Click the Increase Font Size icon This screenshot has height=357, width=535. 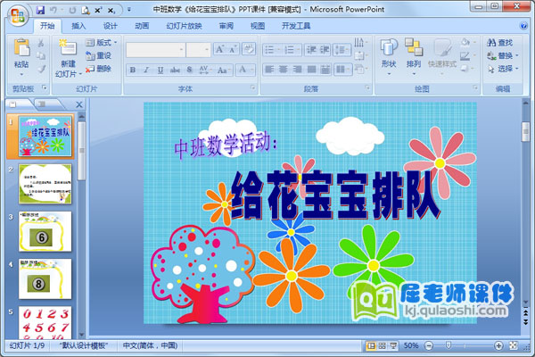pos(219,50)
